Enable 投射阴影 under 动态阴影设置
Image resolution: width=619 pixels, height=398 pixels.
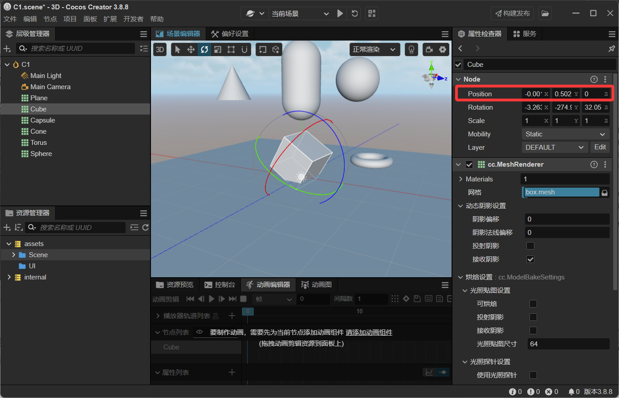[x=530, y=246]
